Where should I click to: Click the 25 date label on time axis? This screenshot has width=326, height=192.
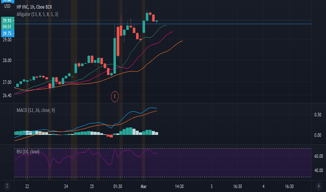coord(92,186)
